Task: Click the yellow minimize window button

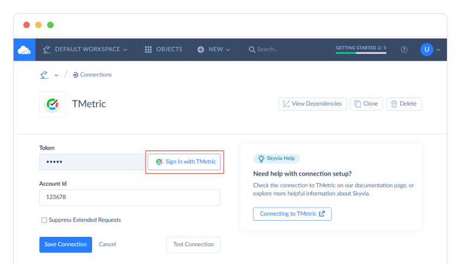Action: [38, 25]
